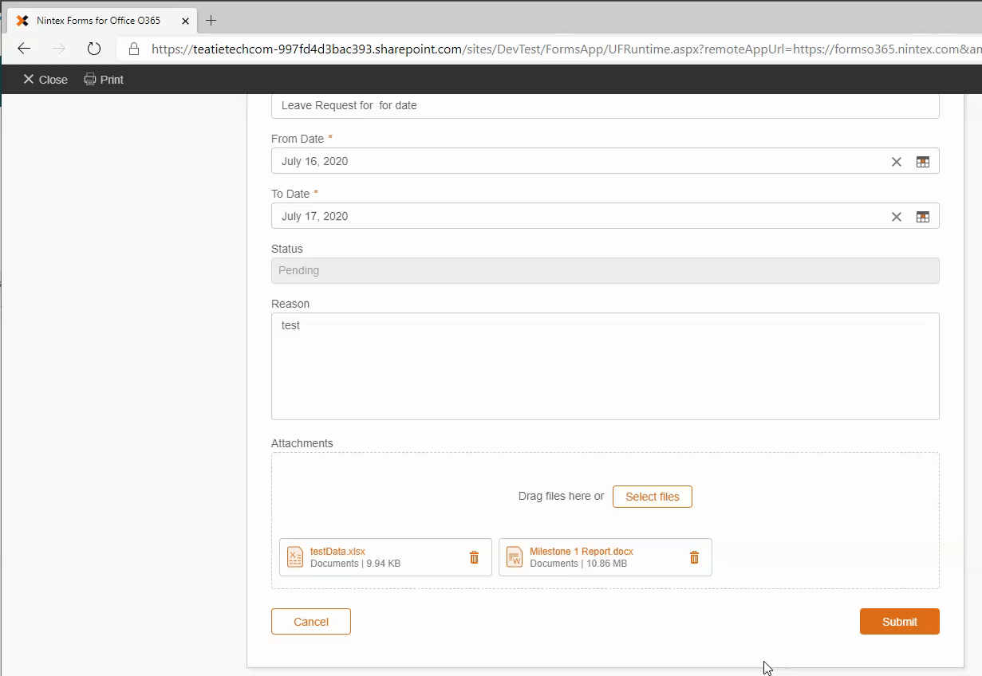Go back to the previous browser page
Image resolution: width=982 pixels, height=676 pixels.
pos(24,49)
